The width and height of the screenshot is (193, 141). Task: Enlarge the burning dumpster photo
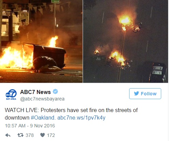(x=41, y=41)
